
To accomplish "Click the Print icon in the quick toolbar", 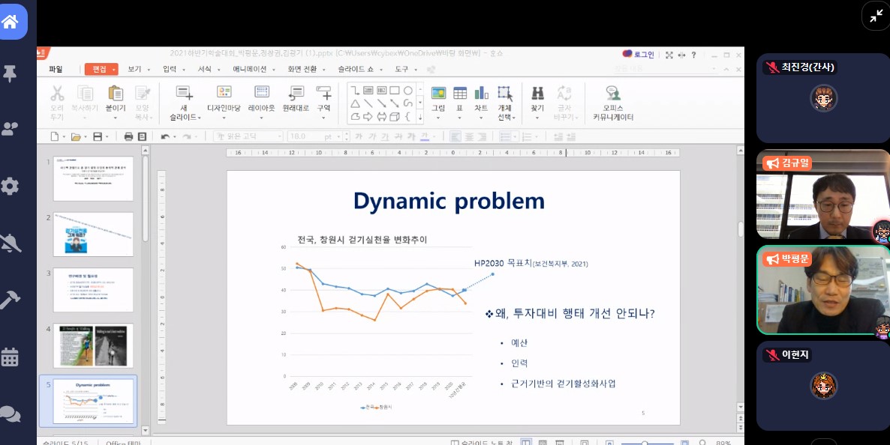I will (x=128, y=136).
